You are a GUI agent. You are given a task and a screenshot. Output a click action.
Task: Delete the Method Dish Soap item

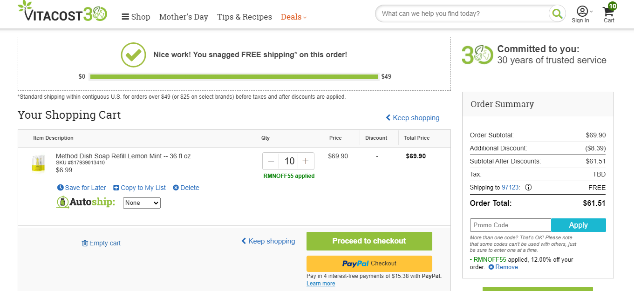(x=186, y=188)
